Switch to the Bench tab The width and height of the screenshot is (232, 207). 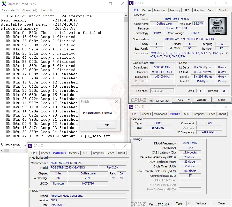(211, 10)
